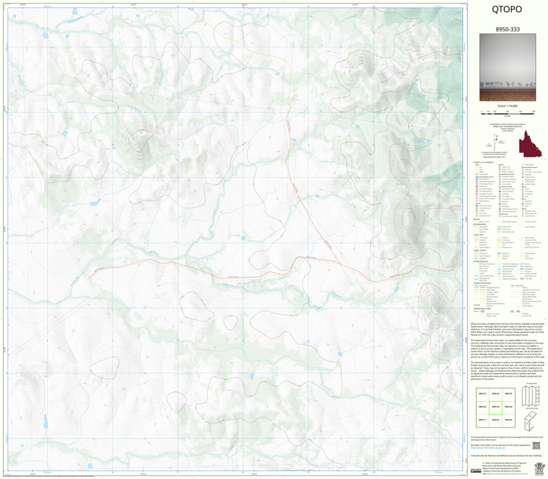The image size is (548, 479).
Task: Click the QR code for QTopo
Action: 536,445
